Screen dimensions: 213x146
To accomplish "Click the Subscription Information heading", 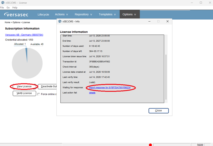I will click(22, 28).
